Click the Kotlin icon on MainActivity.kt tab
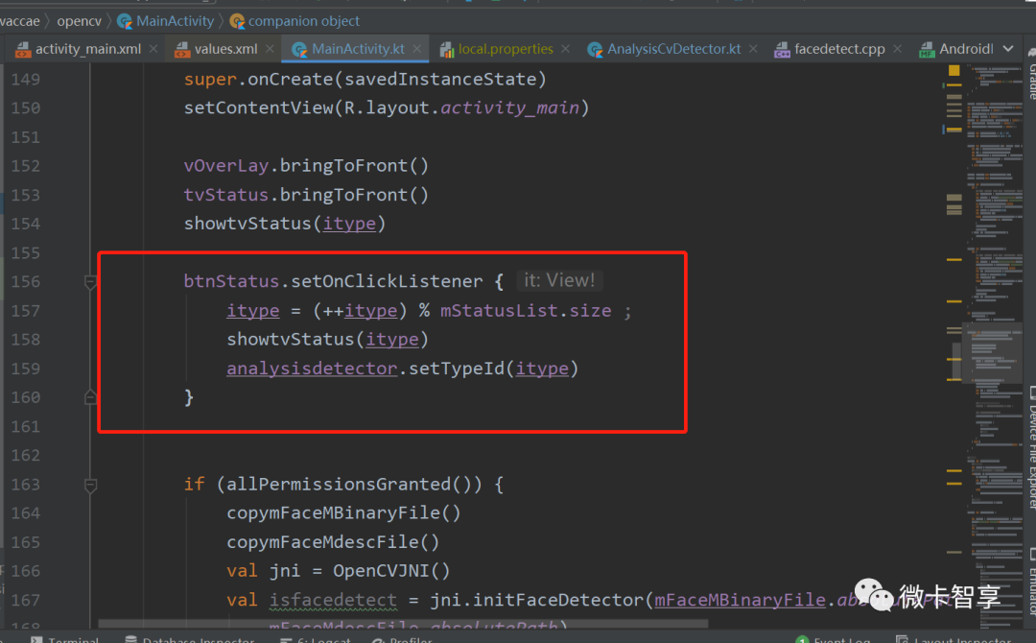 point(299,50)
